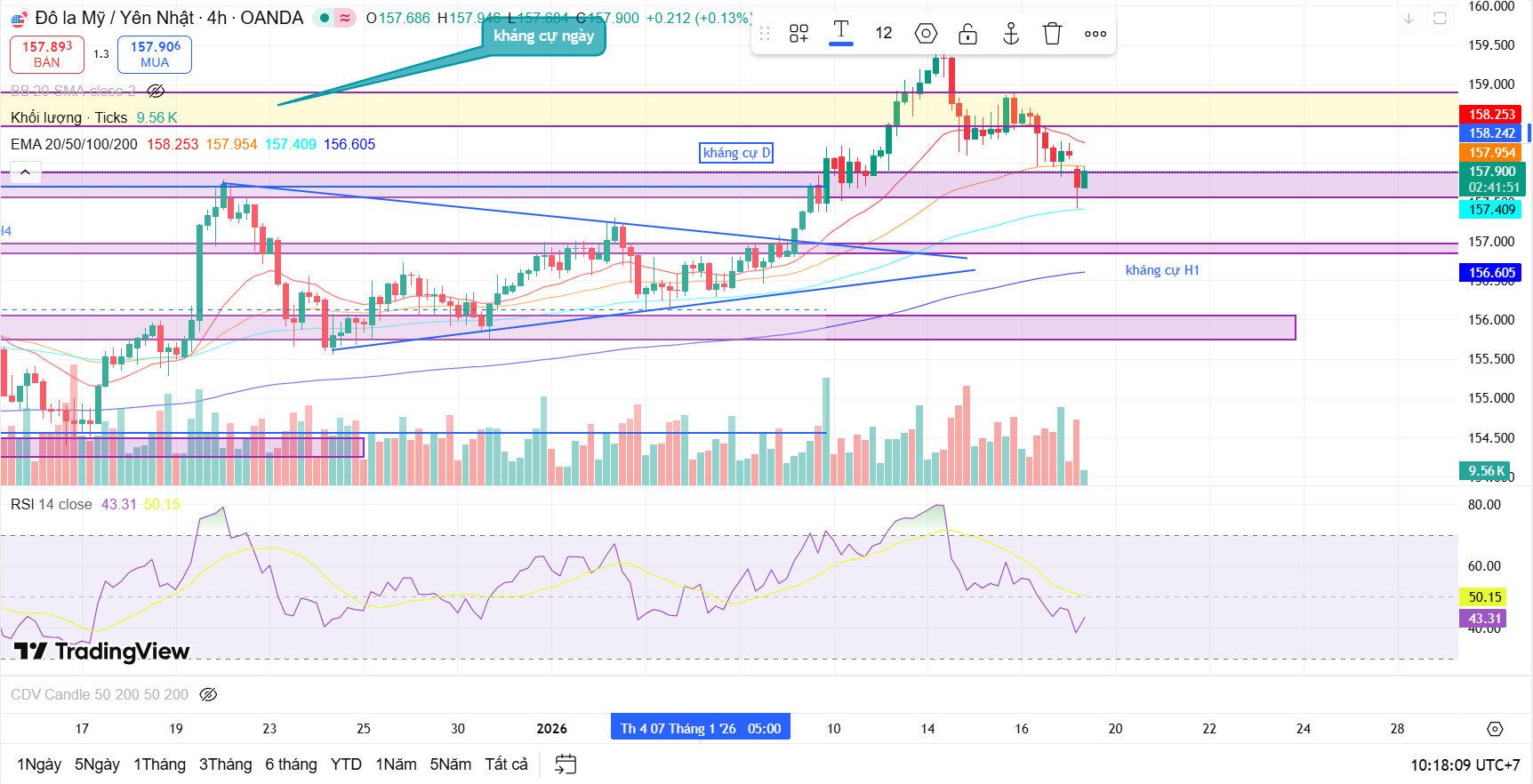This screenshot has height=784, width=1533.
Task: Click the lock icon for the drawing
Action: [x=967, y=34]
